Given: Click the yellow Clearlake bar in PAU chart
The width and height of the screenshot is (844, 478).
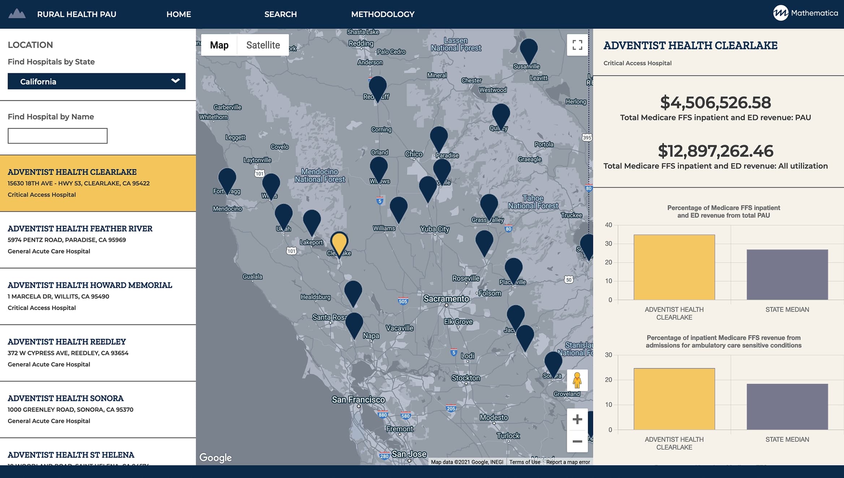Looking at the screenshot, I should pos(674,267).
